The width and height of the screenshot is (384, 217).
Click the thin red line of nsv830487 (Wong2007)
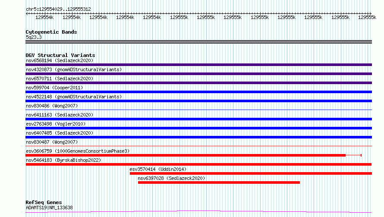pos(198,146)
